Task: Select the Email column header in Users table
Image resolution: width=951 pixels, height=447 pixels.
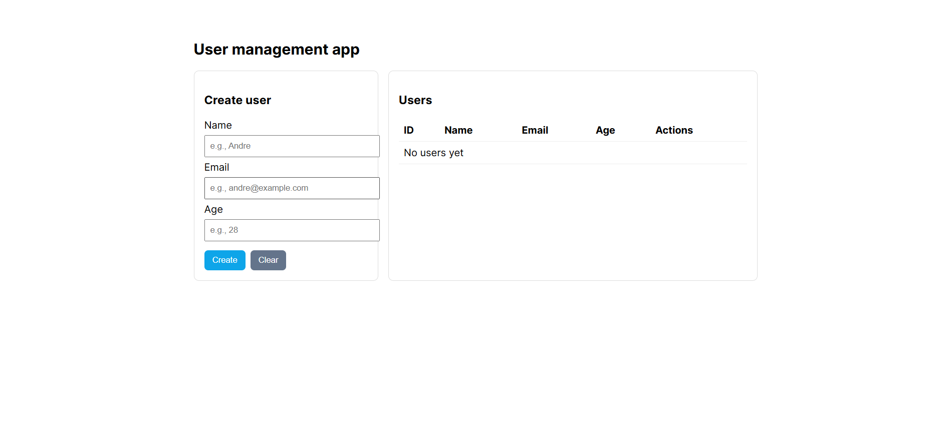Action: click(535, 130)
